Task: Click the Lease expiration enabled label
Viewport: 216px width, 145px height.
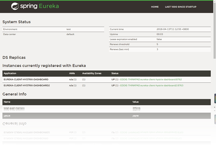Action: coord(123,39)
